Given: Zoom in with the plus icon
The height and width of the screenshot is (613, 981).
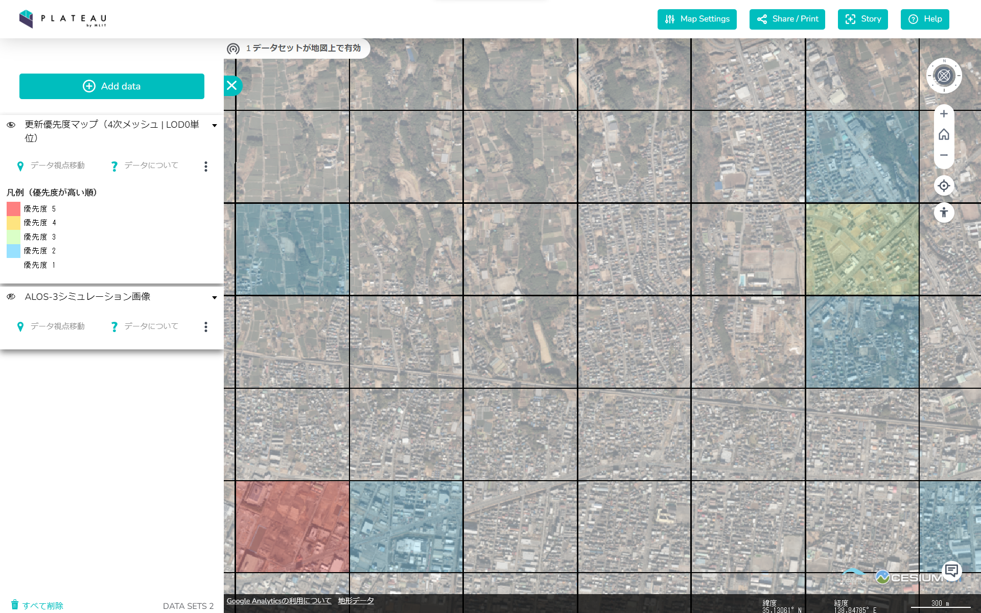Looking at the screenshot, I should click(944, 114).
